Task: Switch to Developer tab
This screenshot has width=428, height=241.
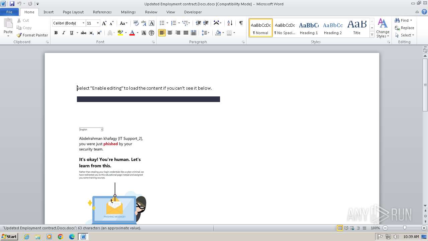Action: [x=193, y=12]
